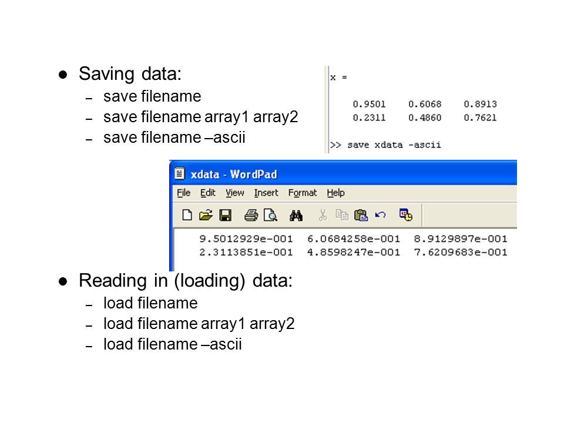
Task: Open the Help menu in WordPad
Action: 335,193
